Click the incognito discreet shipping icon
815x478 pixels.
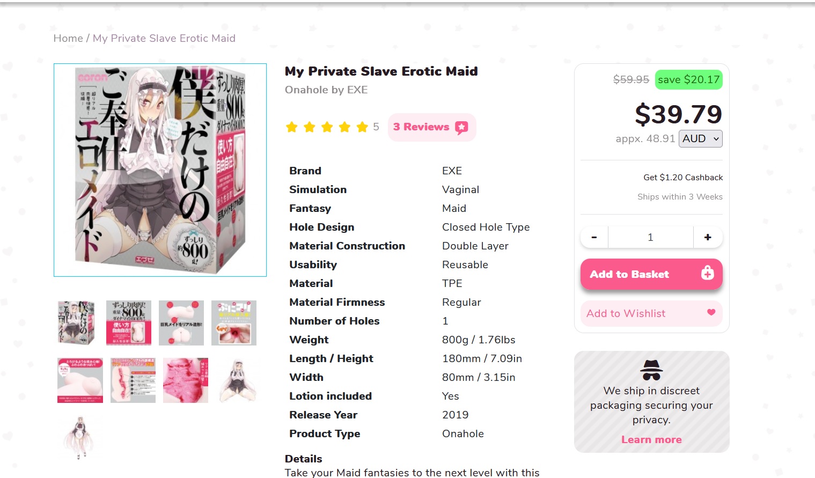[x=651, y=370]
